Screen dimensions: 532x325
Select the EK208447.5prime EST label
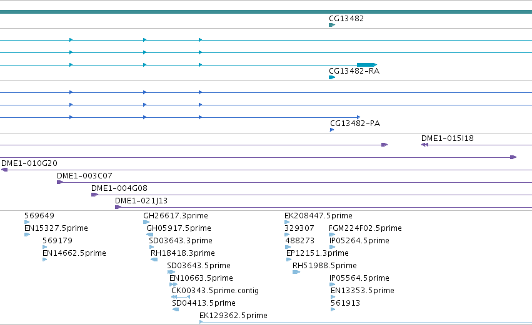coord(318,216)
